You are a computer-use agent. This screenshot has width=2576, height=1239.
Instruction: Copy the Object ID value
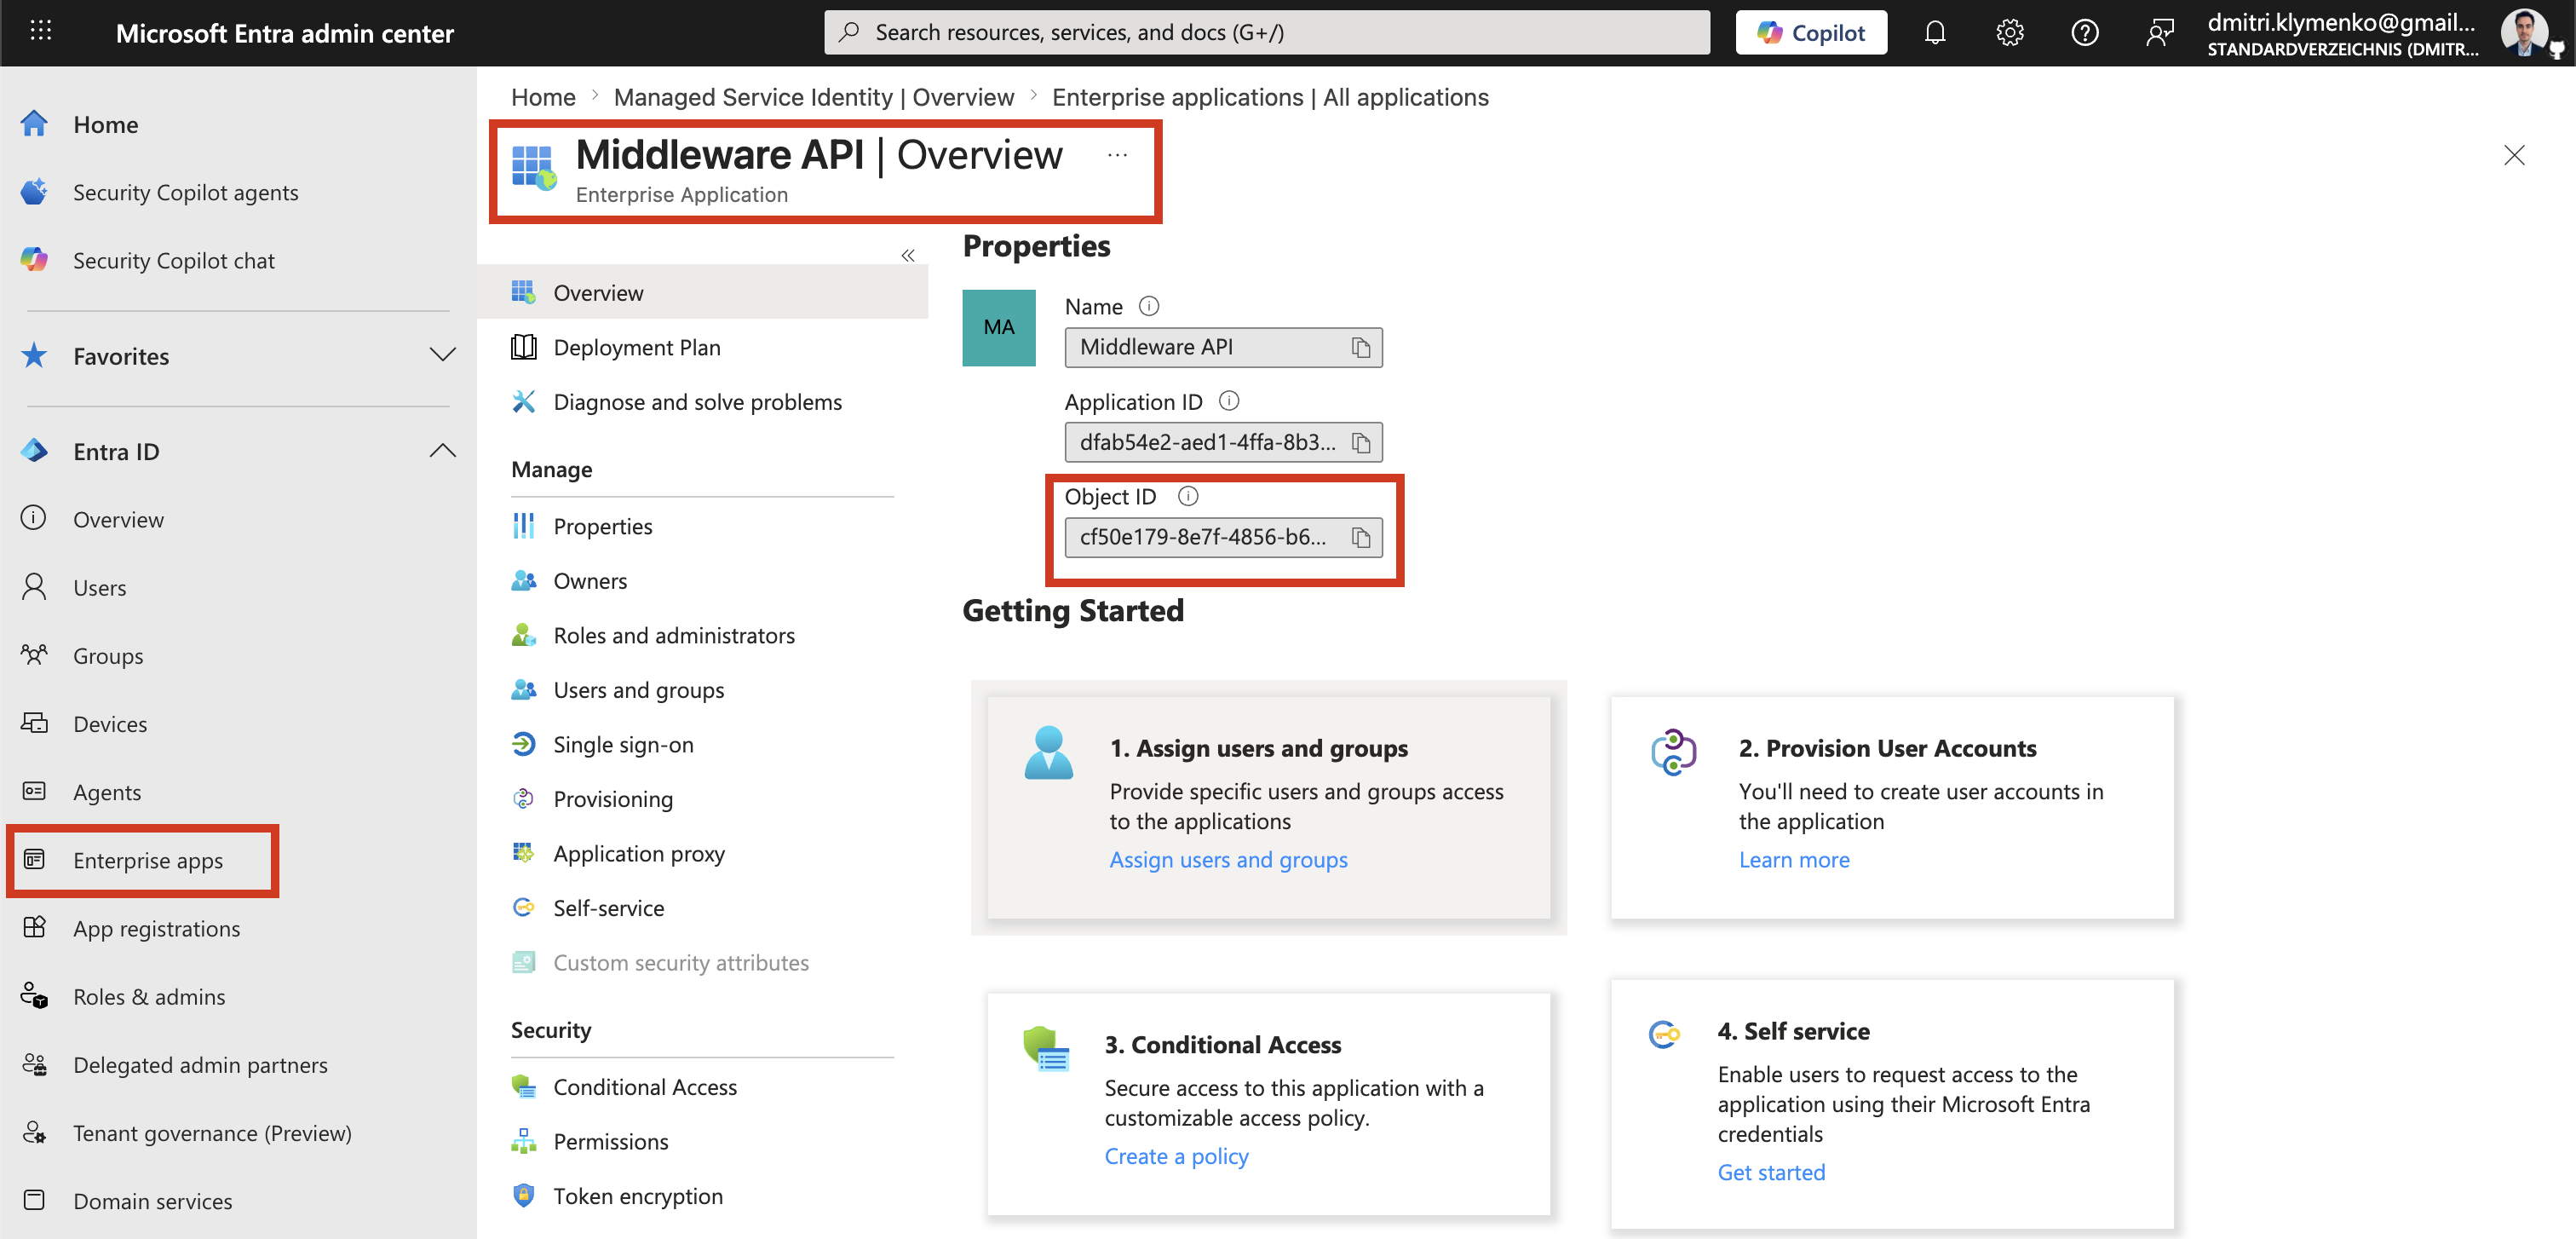[1360, 538]
